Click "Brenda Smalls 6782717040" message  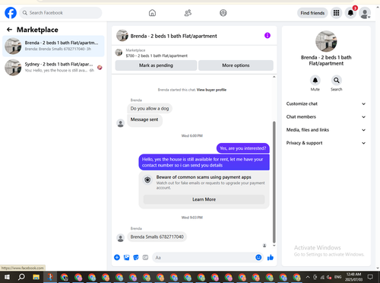point(157,237)
